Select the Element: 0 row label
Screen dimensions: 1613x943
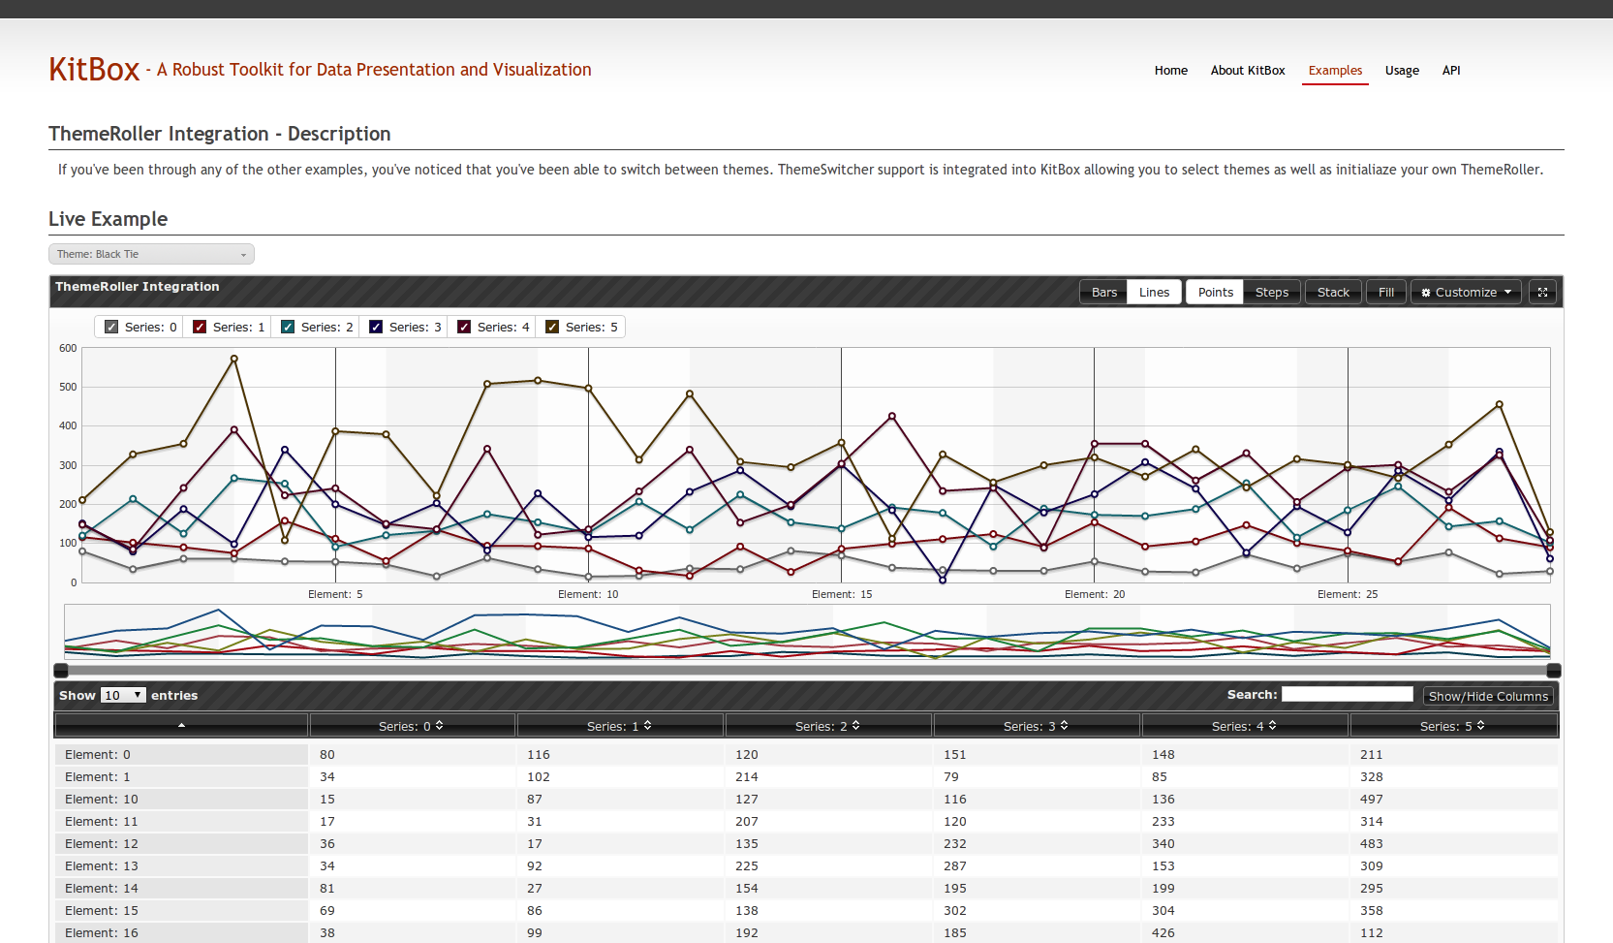pyautogui.click(x=181, y=754)
